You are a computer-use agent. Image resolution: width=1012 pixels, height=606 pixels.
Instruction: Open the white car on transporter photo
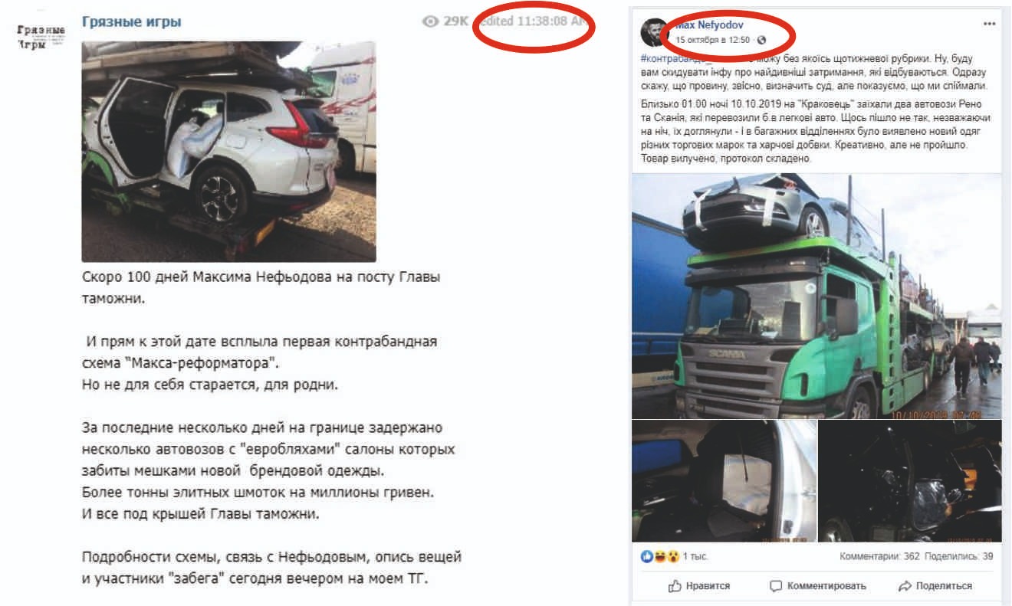click(228, 152)
